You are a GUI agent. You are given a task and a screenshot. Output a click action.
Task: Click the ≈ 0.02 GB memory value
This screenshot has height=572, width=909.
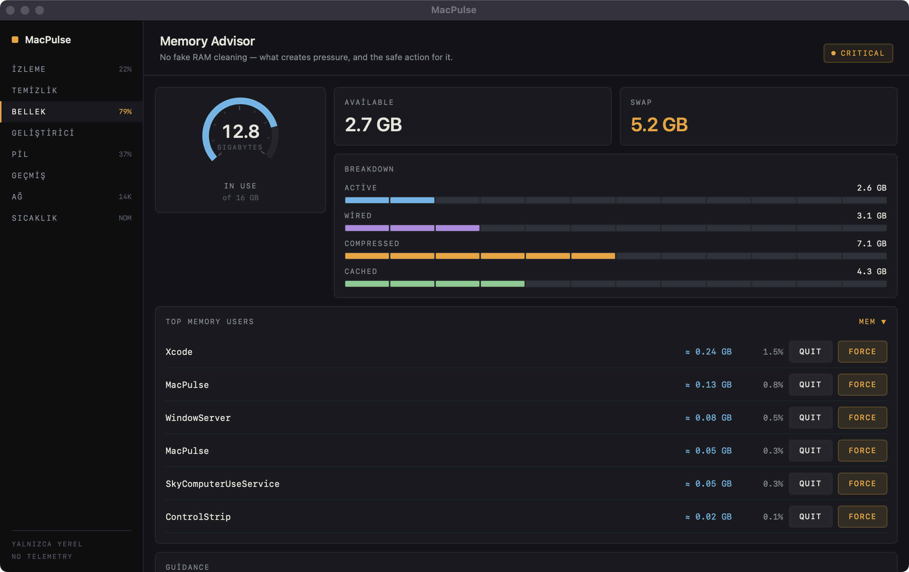(x=709, y=517)
